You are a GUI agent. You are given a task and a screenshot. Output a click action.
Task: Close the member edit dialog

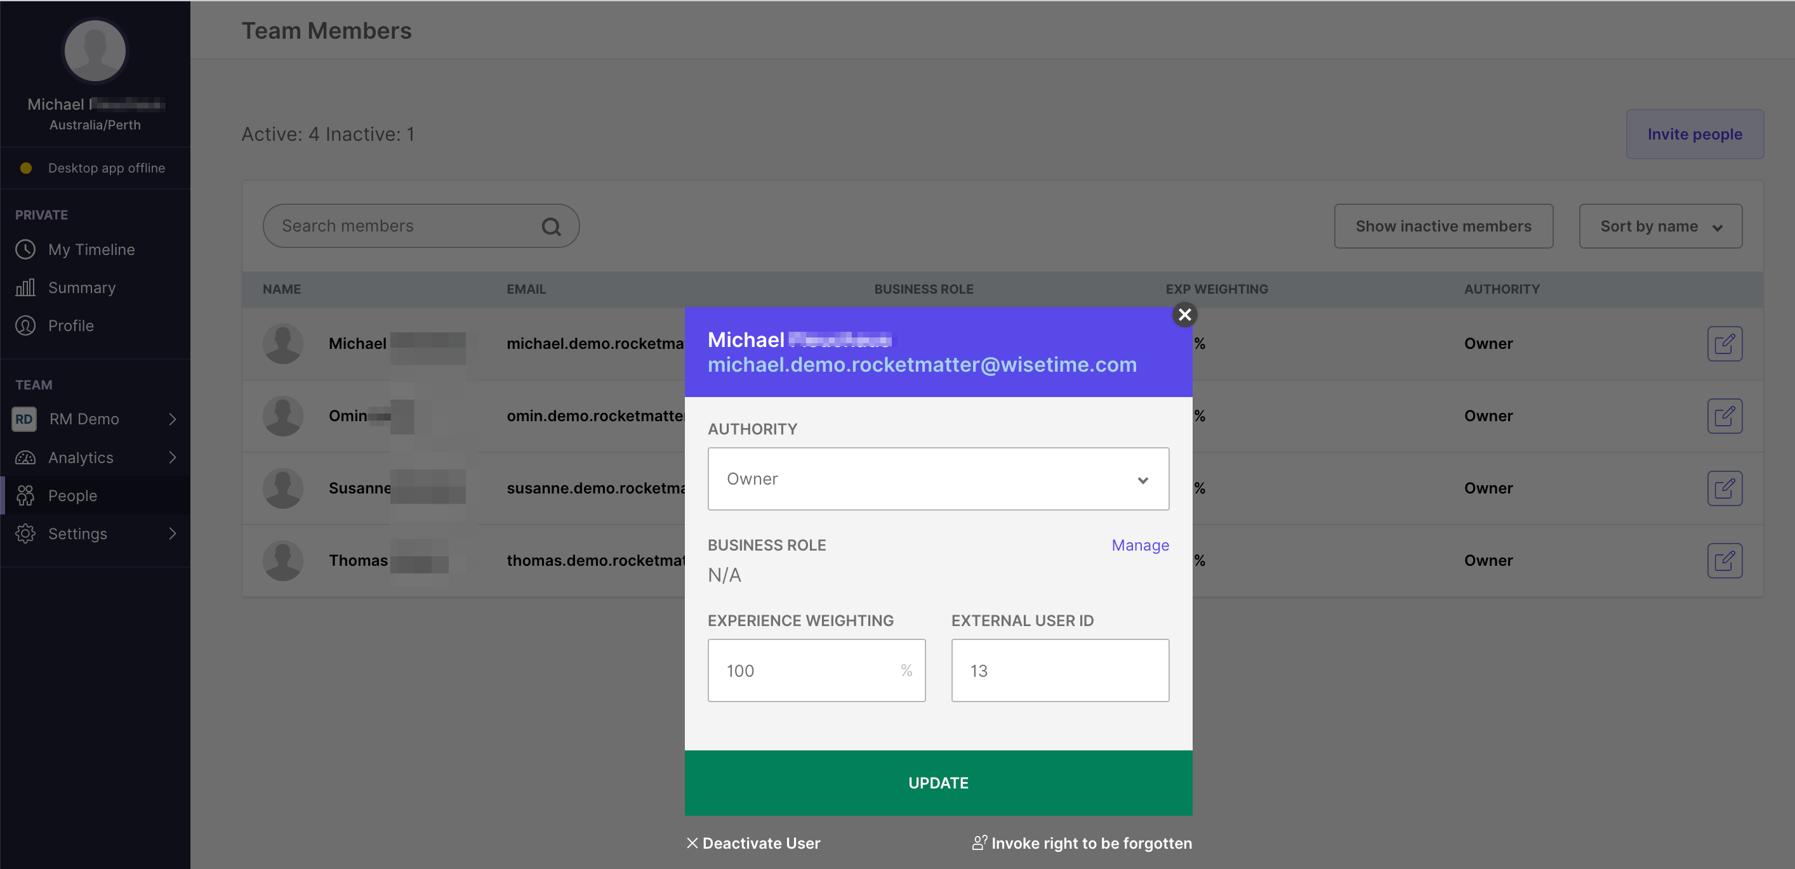[1184, 315]
